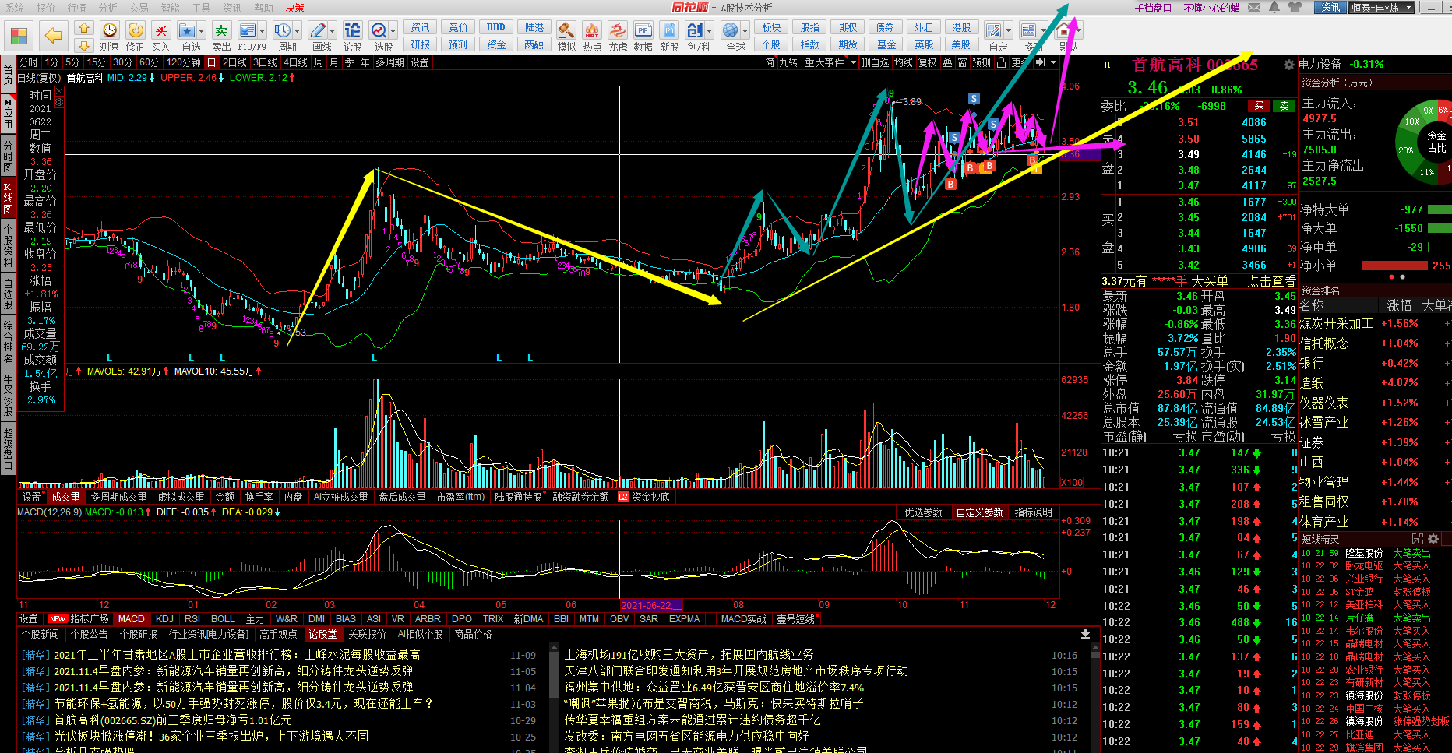The image size is (1452, 753).
Task: Click the page-down yellow arrow icon
Action: point(84,46)
